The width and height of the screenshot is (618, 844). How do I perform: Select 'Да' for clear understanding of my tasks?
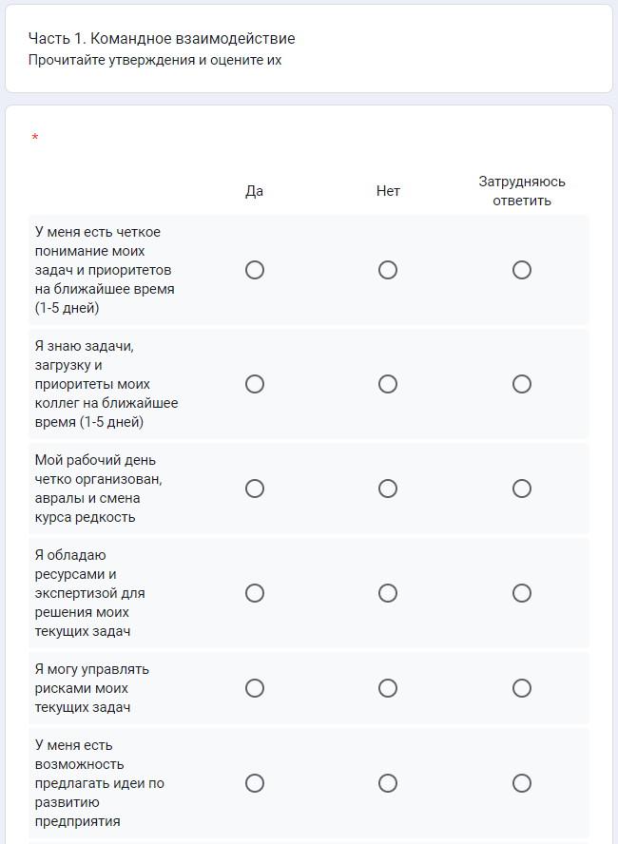[x=255, y=270]
